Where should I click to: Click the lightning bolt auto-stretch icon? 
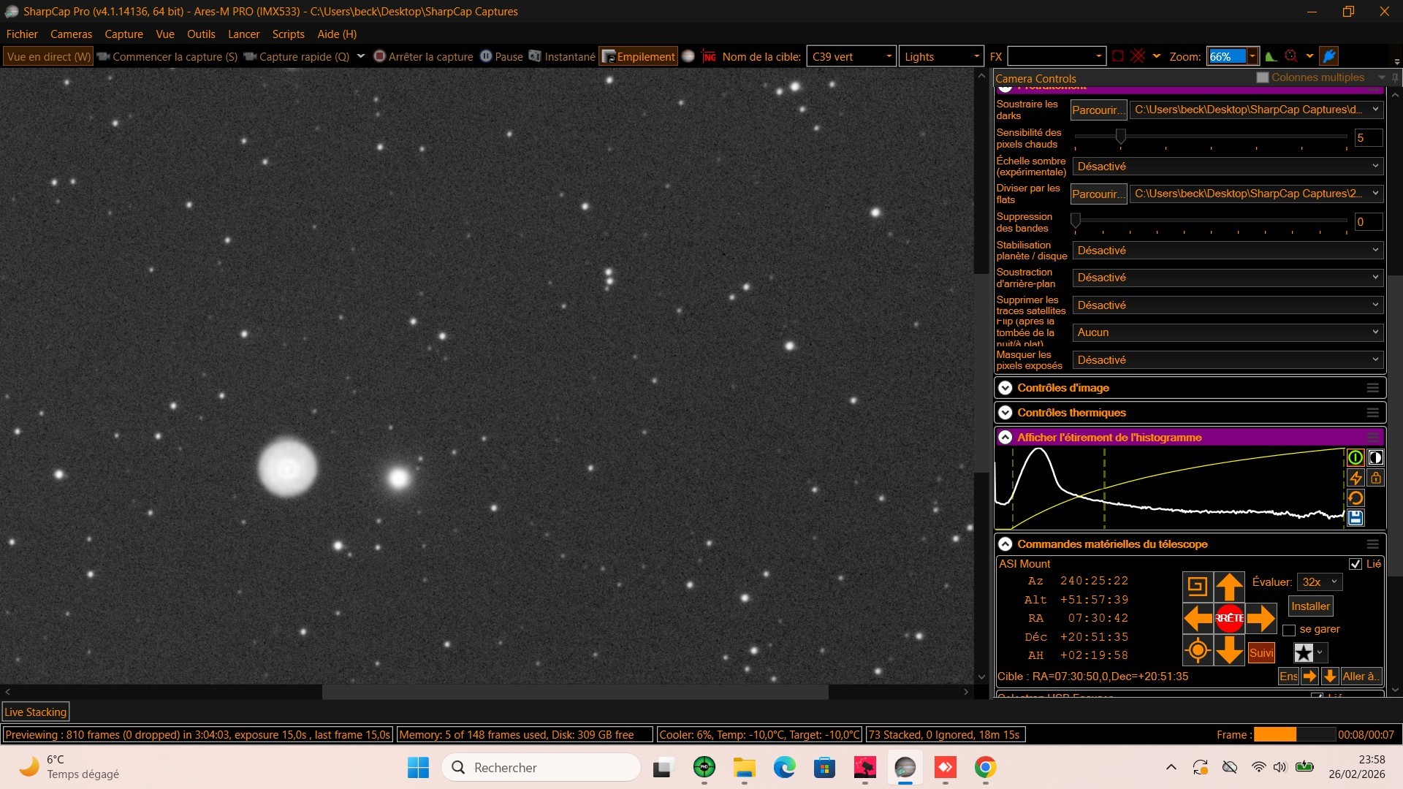pyautogui.click(x=1356, y=479)
